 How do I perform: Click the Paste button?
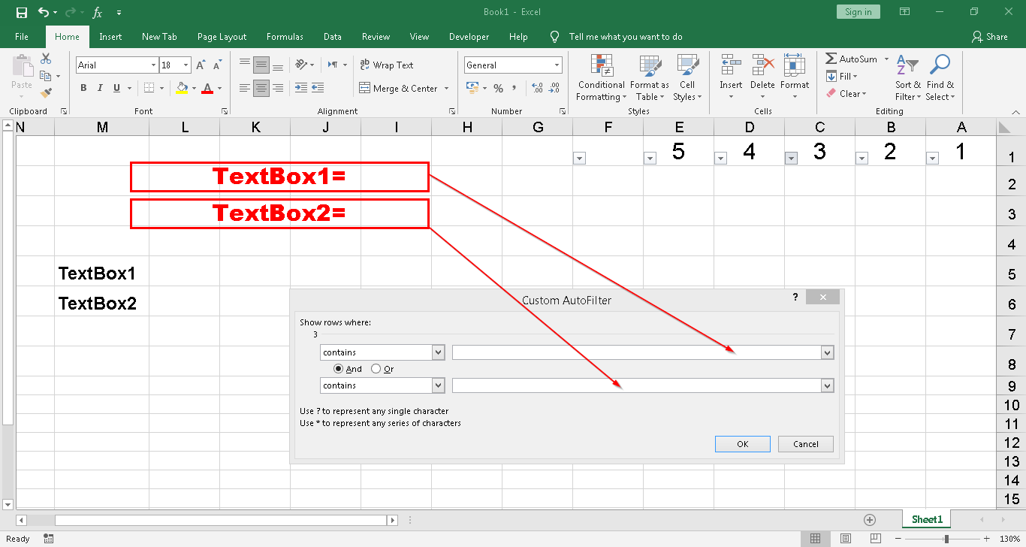22,77
